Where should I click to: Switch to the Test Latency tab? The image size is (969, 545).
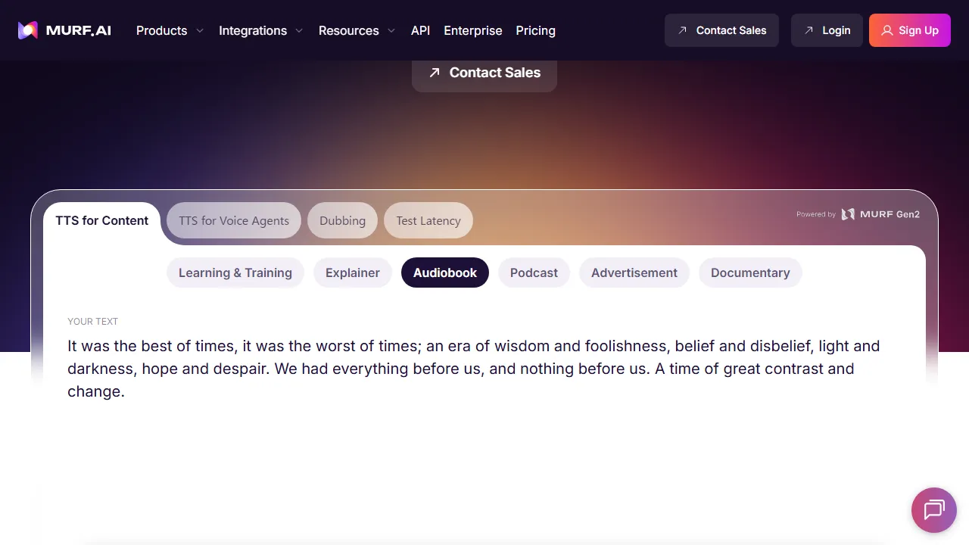pyautogui.click(x=428, y=220)
